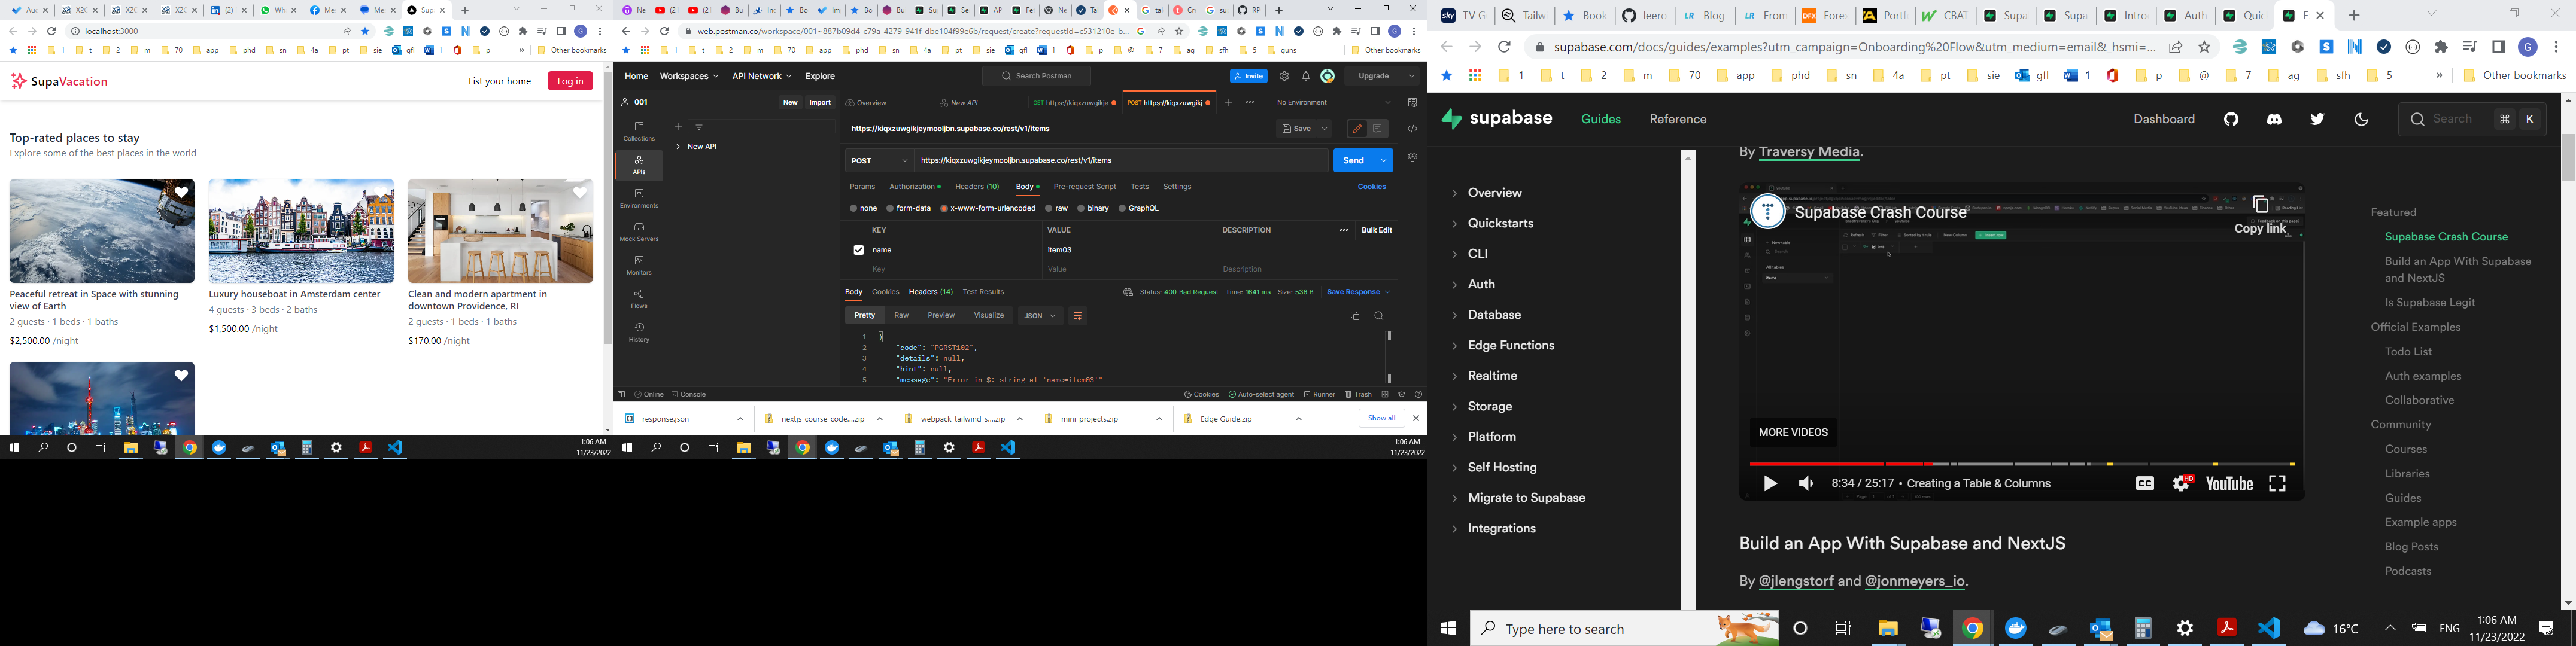The image size is (2576, 646).
Task: Expand Edge Functions in Supabase docs sidebar
Action: click(1510, 346)
